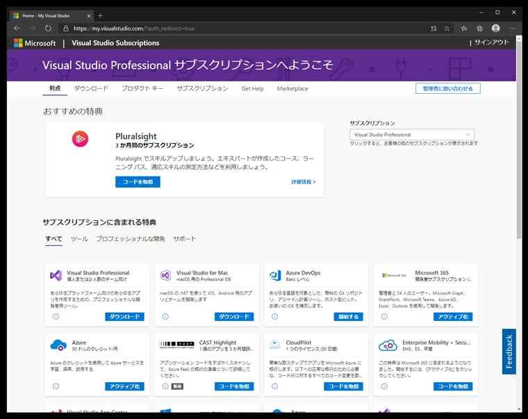Reload the page with refresh icon
The width and height of the screenshot is (528, 419).
pyautogui.click(x=48, y=28)
